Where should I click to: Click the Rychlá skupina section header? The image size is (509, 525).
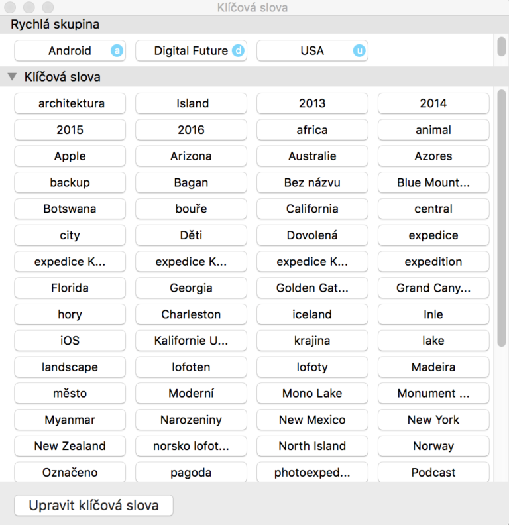click(x=55, y=25)
